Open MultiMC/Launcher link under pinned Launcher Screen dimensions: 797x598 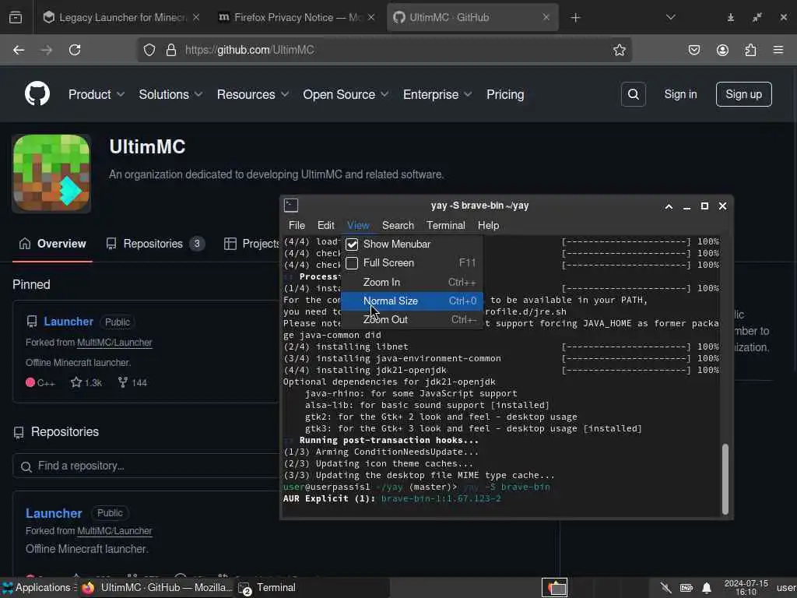(114, 343)
